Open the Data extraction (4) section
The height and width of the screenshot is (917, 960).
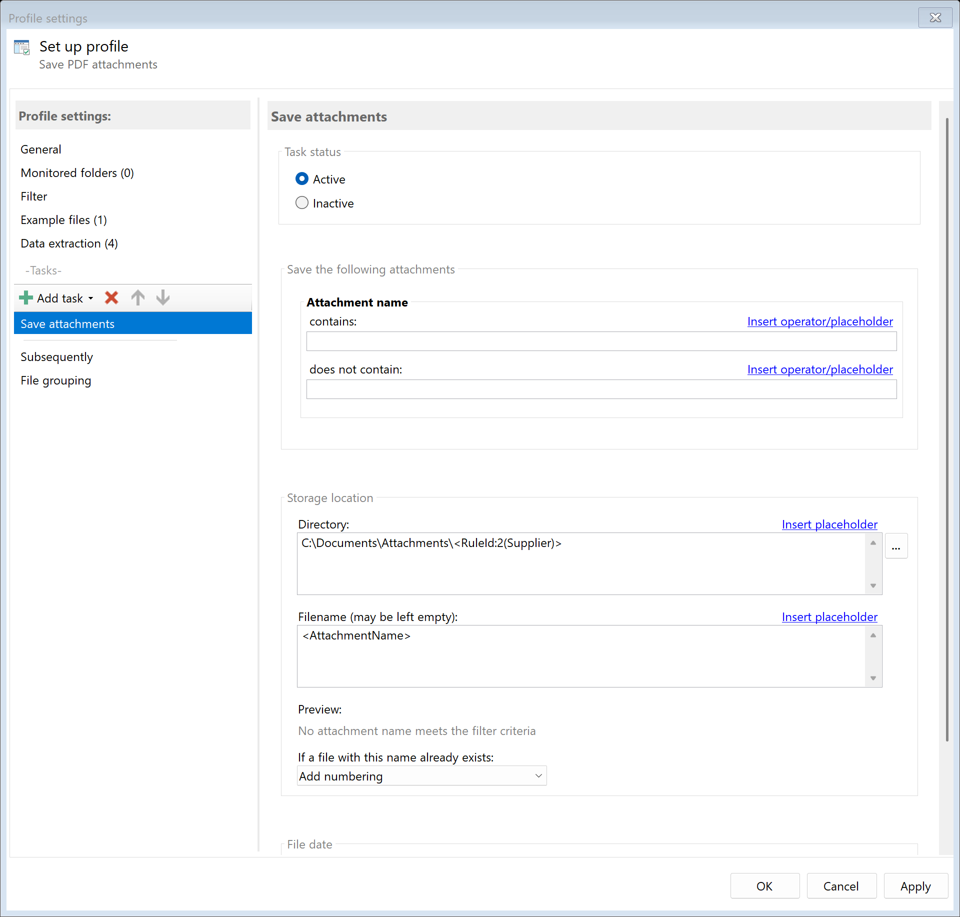[69, 243]
